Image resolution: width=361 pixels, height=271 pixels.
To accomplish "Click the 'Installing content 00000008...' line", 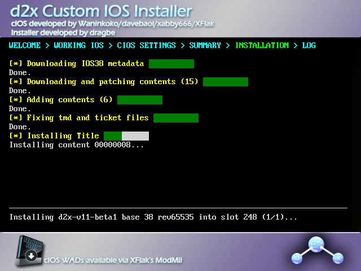I will [77, 145].
